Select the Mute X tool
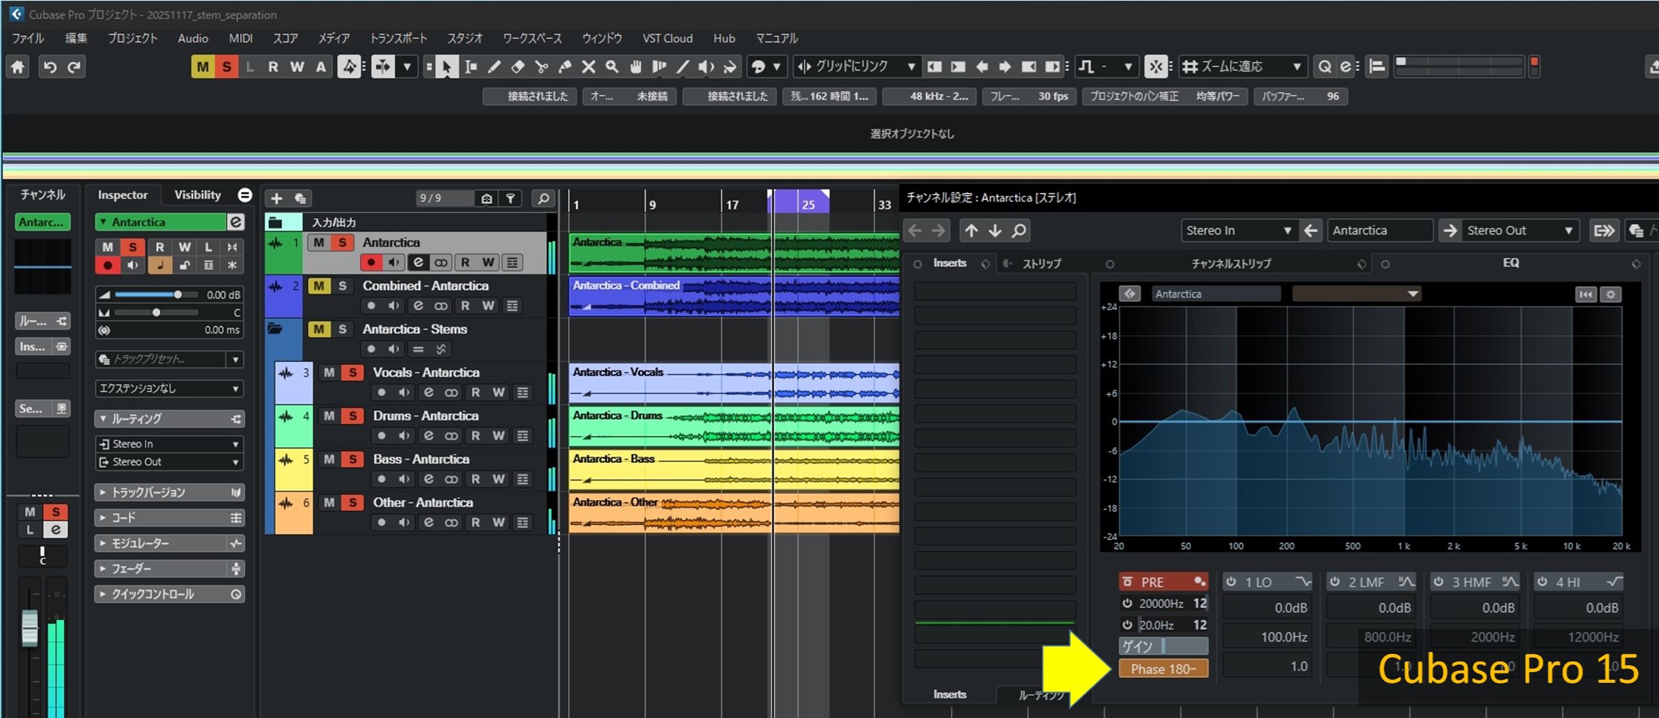 pos(588,67)
